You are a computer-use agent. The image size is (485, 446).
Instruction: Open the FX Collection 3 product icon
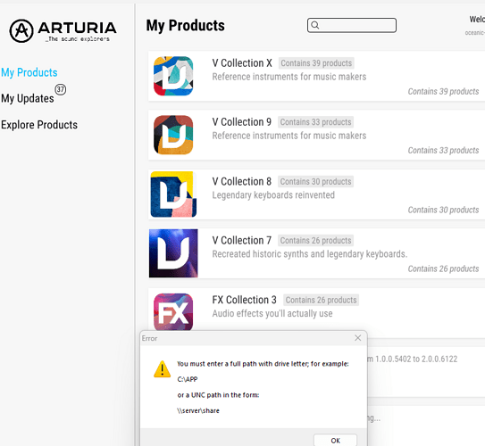[173, 312]
